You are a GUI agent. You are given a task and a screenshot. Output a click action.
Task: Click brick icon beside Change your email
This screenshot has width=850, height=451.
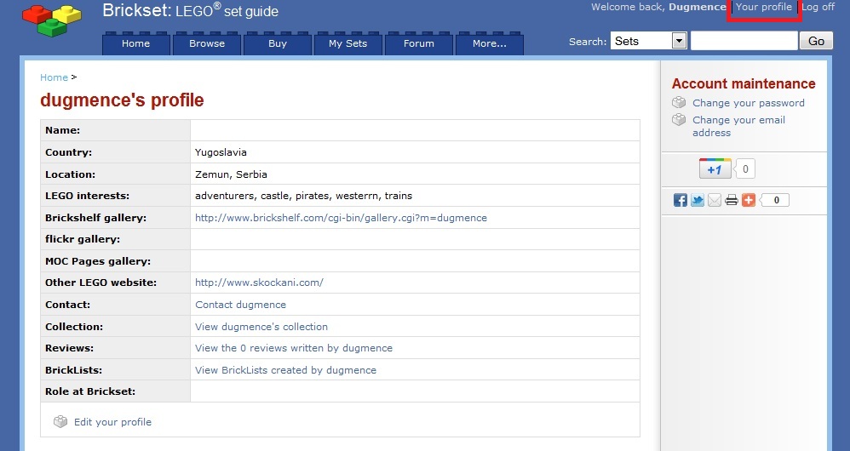tap(679, 120)
